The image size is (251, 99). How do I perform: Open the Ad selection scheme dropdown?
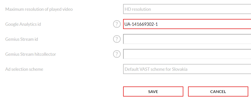click(x=187, y=69)
